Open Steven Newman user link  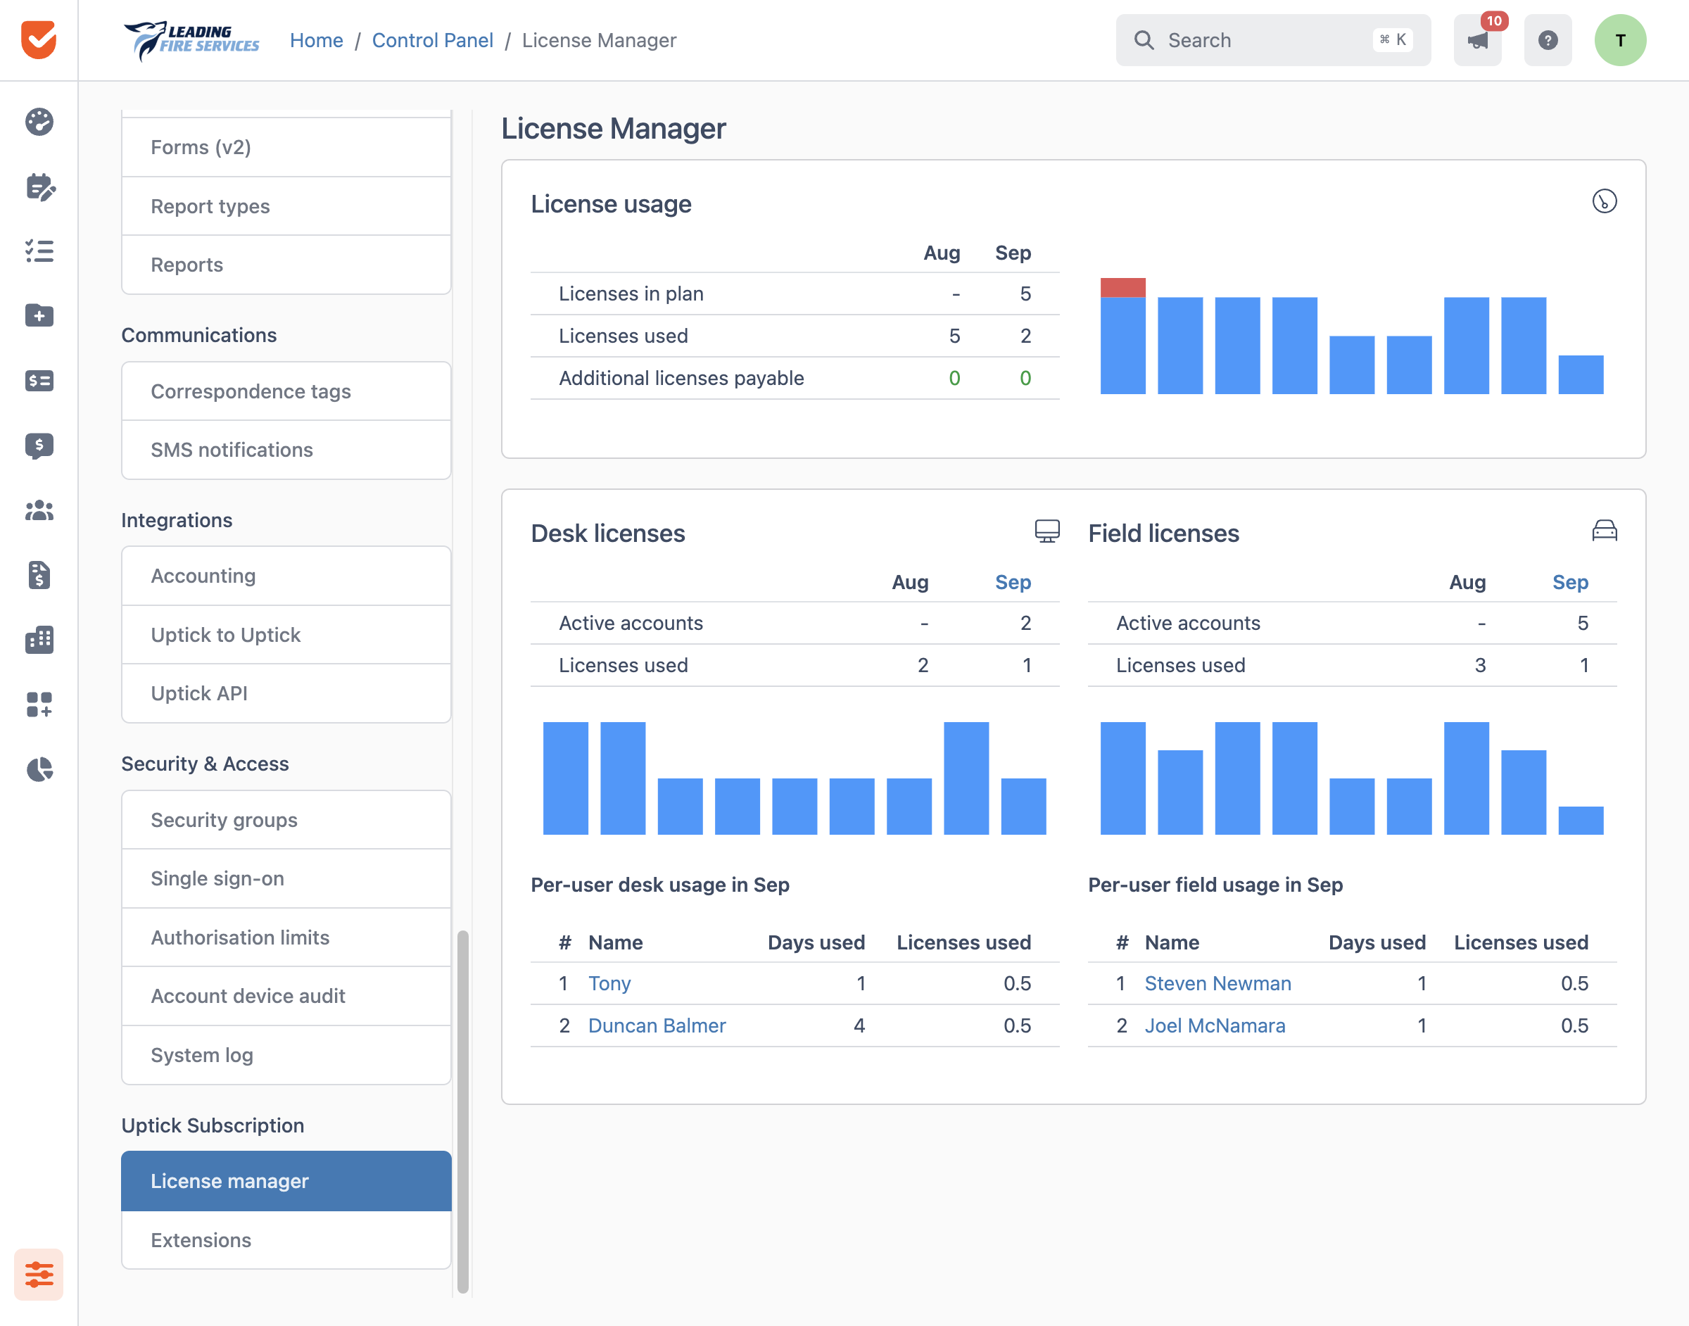click(1218, 984)
